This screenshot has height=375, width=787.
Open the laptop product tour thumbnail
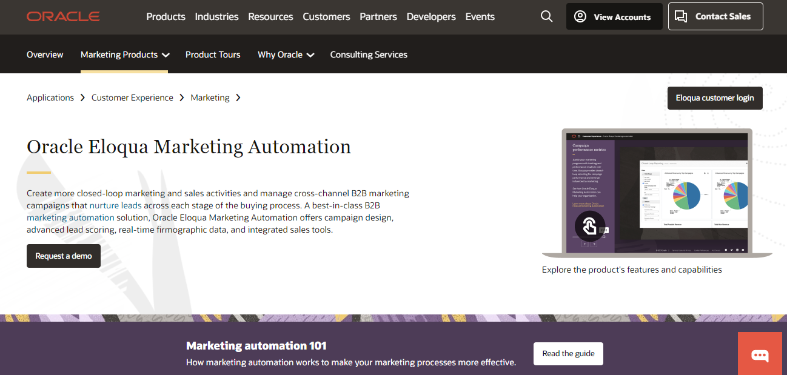657,193
